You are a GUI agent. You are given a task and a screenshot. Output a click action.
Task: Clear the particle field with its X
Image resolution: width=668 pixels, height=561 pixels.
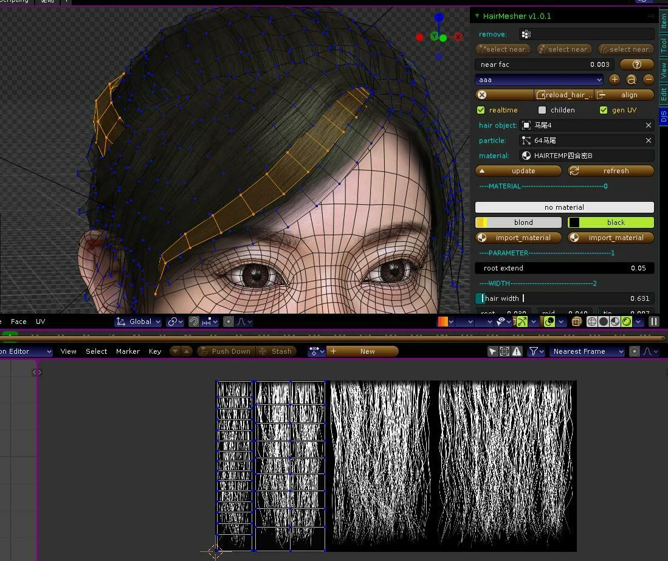[x=648, y=140]
